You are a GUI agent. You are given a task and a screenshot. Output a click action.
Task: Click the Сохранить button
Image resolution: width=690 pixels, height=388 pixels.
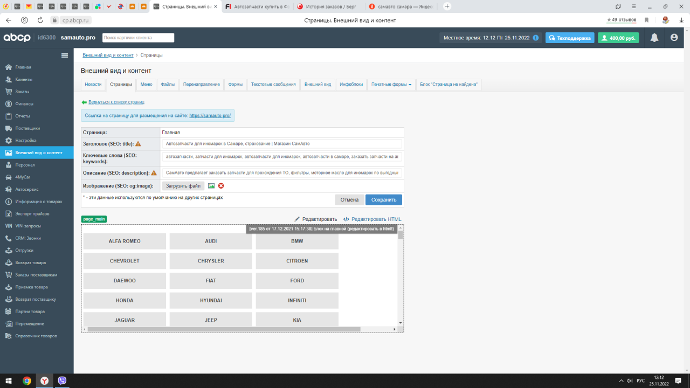point(384,199)
